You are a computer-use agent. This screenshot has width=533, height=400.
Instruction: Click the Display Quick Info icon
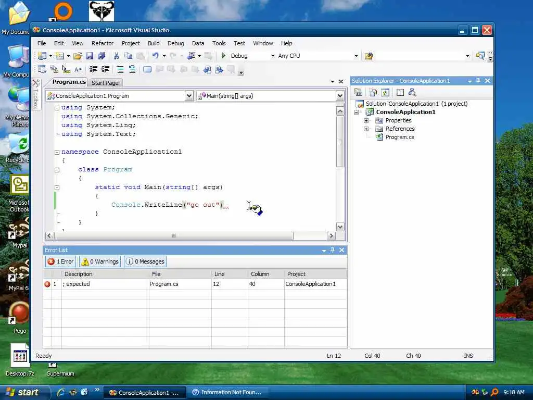coord(66,69)
